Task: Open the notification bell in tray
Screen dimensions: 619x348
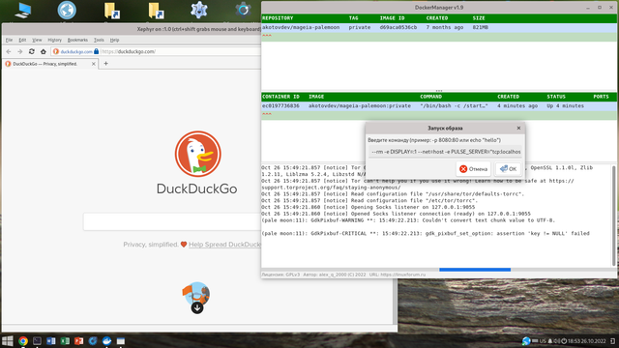Action: 550,341
